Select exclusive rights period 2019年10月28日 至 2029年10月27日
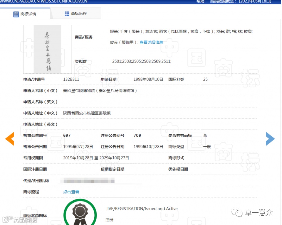Image resolution: width=282 pixels, height=225 pixels. click(96, 158)
